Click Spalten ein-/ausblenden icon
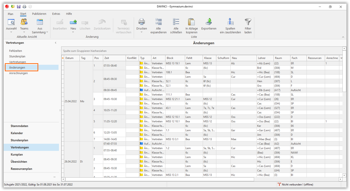 [230, 22]
